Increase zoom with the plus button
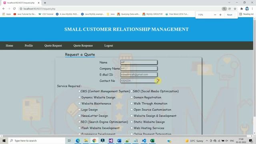 (x=220, y=15)
